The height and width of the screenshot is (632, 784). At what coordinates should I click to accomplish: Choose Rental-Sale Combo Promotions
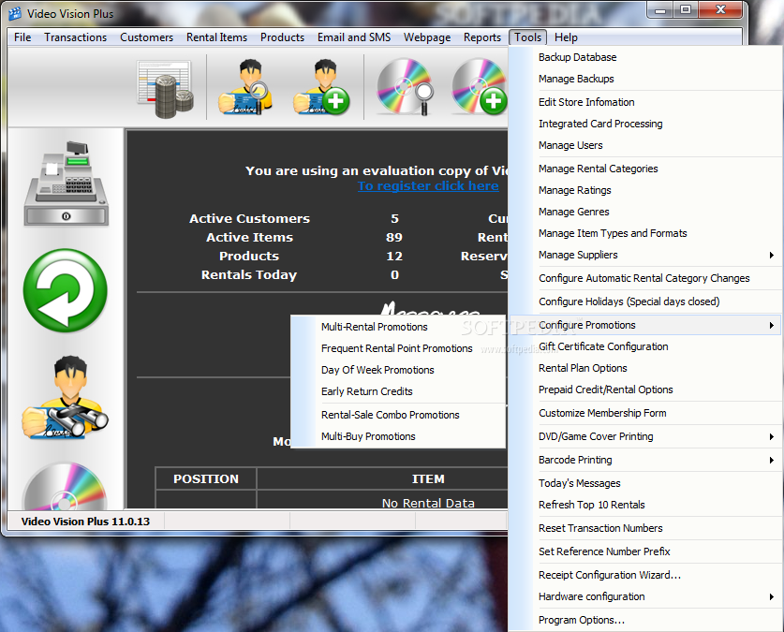(x=398, y=415)
